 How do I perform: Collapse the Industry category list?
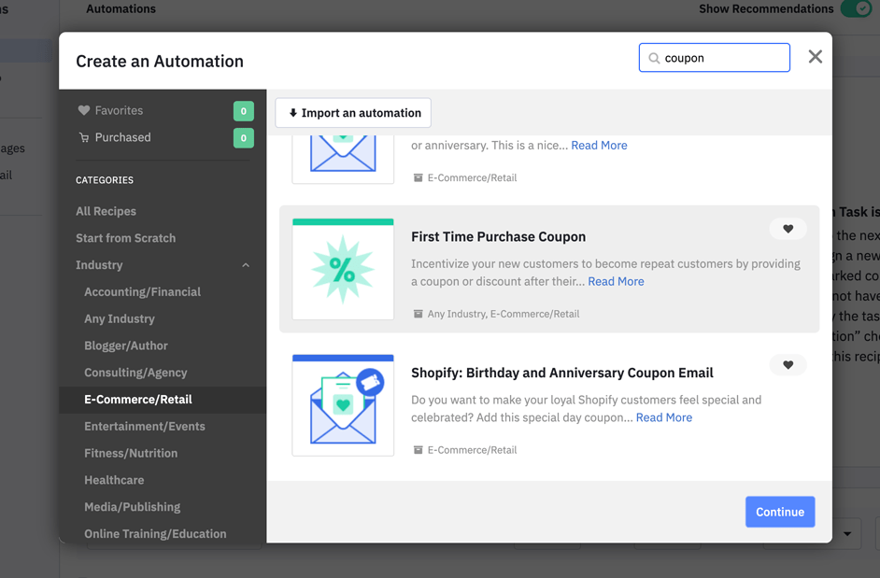coord(246,265)
